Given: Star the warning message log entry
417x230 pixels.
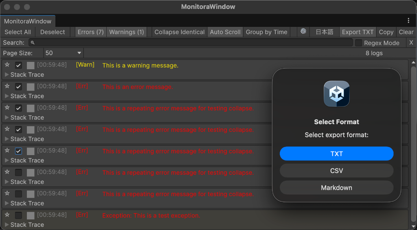Looking at the screenshot, I should [7, 65].
